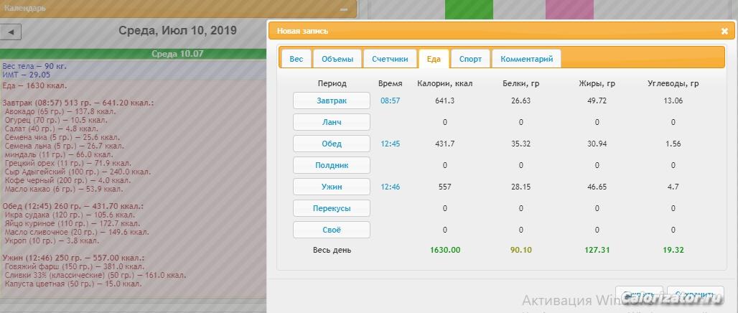The width and height of the screenshot is (738, 313).
Task: Click the Ужин (12:46) summary heading
Action: [73, 258]
